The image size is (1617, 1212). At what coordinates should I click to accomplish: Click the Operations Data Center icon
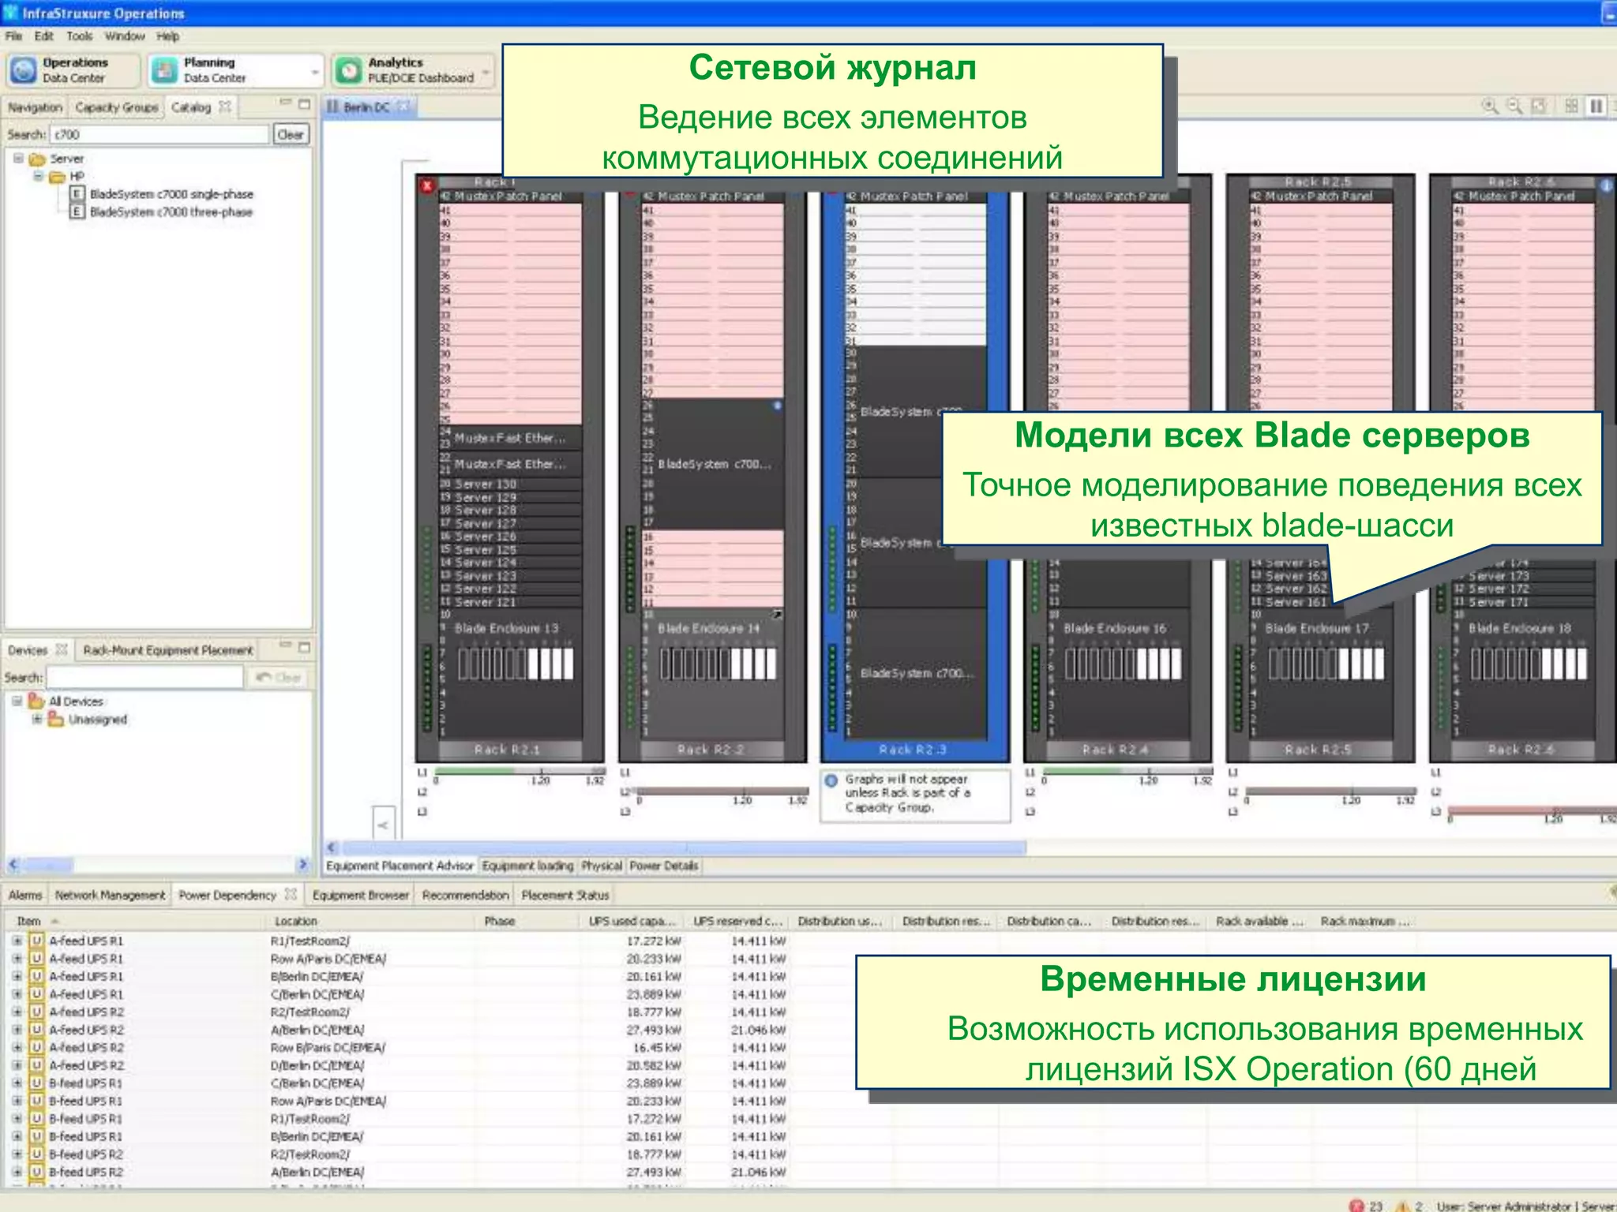pyautogui.click(x=23, y=70)
